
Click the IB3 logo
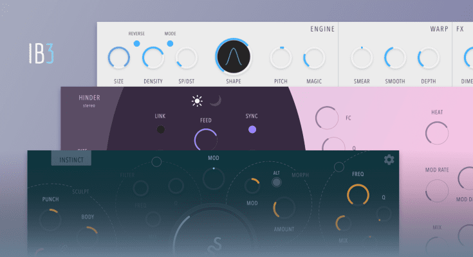point(40,55)
